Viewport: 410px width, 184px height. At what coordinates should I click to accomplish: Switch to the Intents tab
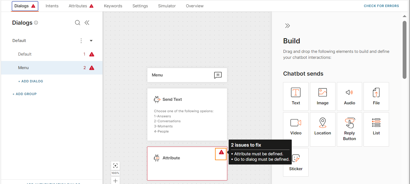pos(52,6)
